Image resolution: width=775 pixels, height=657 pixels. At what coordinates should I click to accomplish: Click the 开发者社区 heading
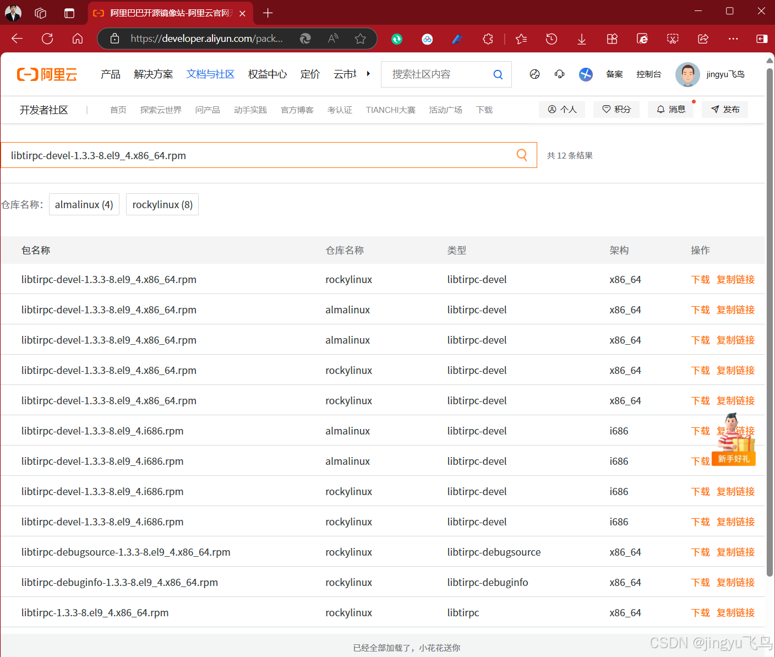point(44,110)
